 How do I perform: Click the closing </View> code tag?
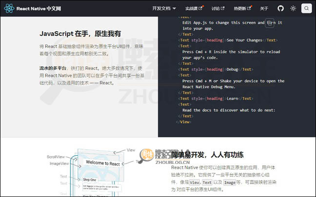[x=183, y=122]
